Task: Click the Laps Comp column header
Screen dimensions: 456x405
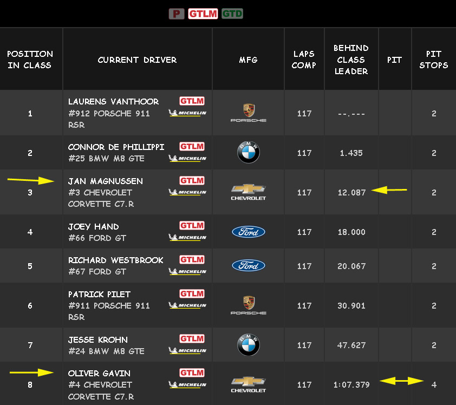Action: 304,60
